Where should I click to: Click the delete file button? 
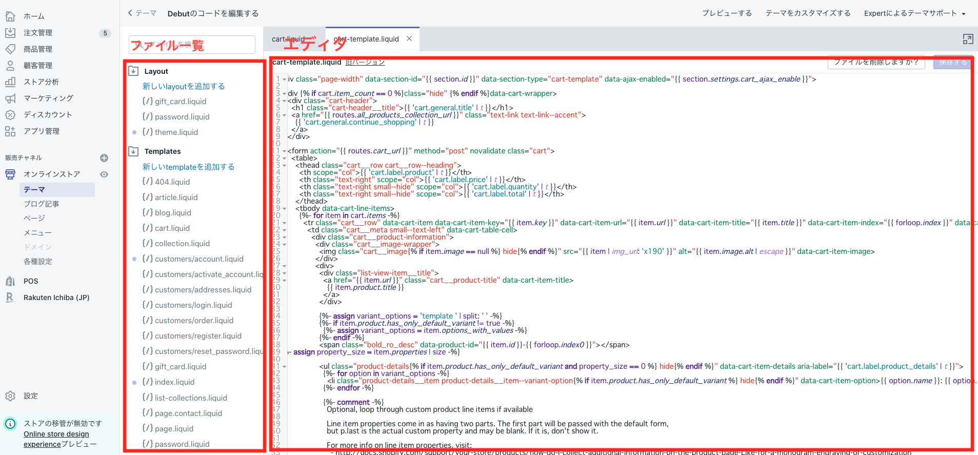(x=876, y=62)
